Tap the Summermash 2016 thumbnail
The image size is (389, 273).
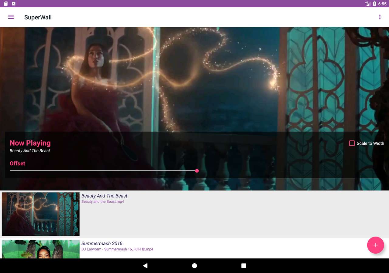[40, 249]
